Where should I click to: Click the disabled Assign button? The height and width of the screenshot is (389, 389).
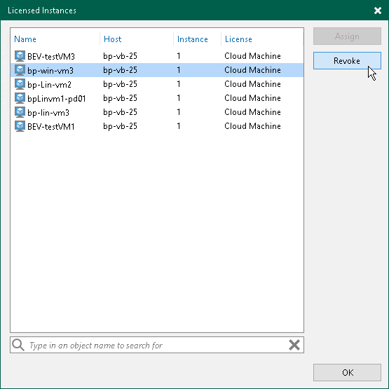click(x=347, y=36)
